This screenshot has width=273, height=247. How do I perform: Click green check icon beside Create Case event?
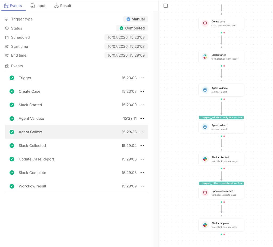coord(12,91)
